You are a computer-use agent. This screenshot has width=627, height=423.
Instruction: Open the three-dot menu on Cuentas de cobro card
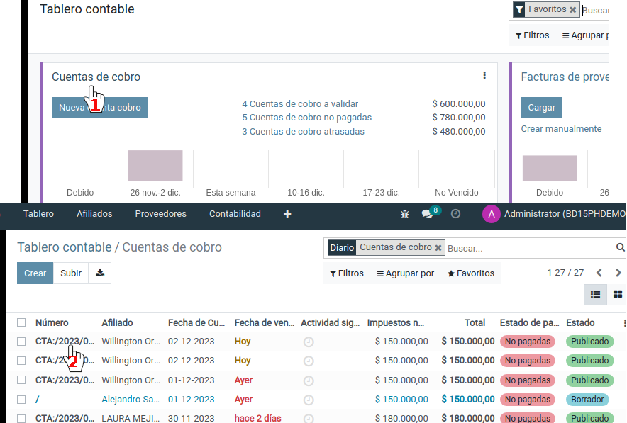pos(484,76)
